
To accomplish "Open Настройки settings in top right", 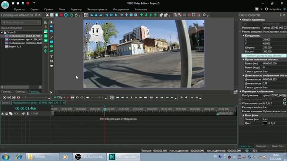I will [273, 9].
